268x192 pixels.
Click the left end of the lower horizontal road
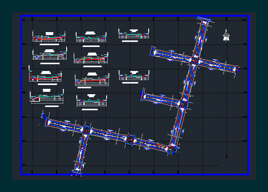47,121
